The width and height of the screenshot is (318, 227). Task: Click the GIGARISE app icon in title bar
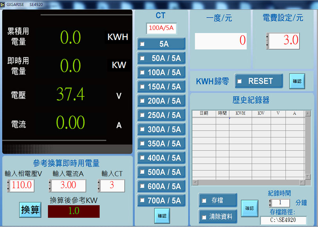(x=2, y=4)
